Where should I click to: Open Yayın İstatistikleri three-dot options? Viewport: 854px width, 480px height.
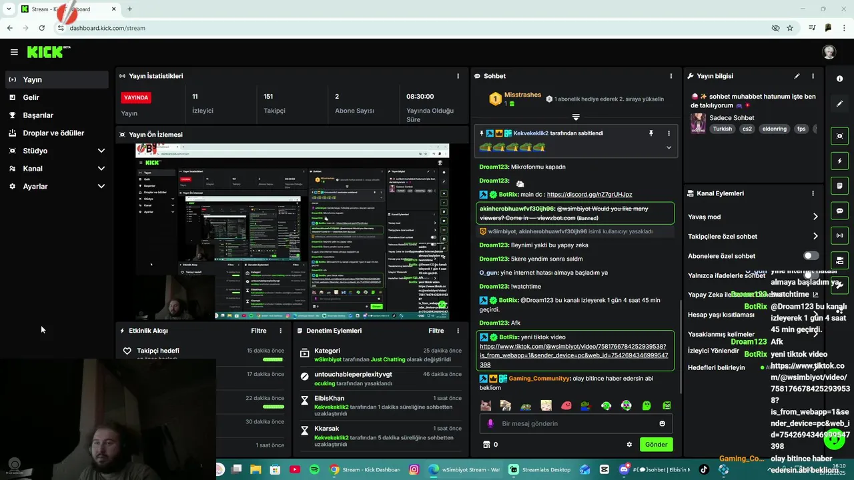click(x=458, y=76)
